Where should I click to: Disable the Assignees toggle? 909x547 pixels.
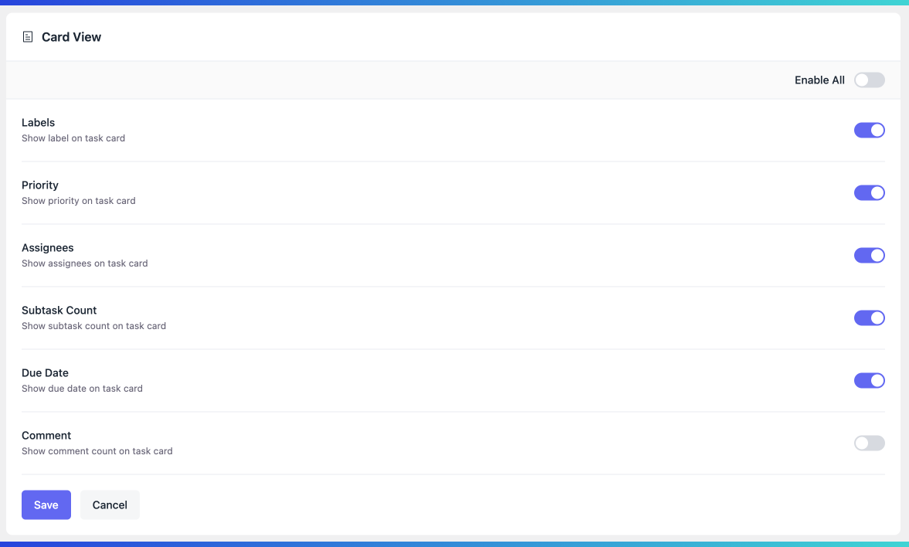tap(869, 255)
